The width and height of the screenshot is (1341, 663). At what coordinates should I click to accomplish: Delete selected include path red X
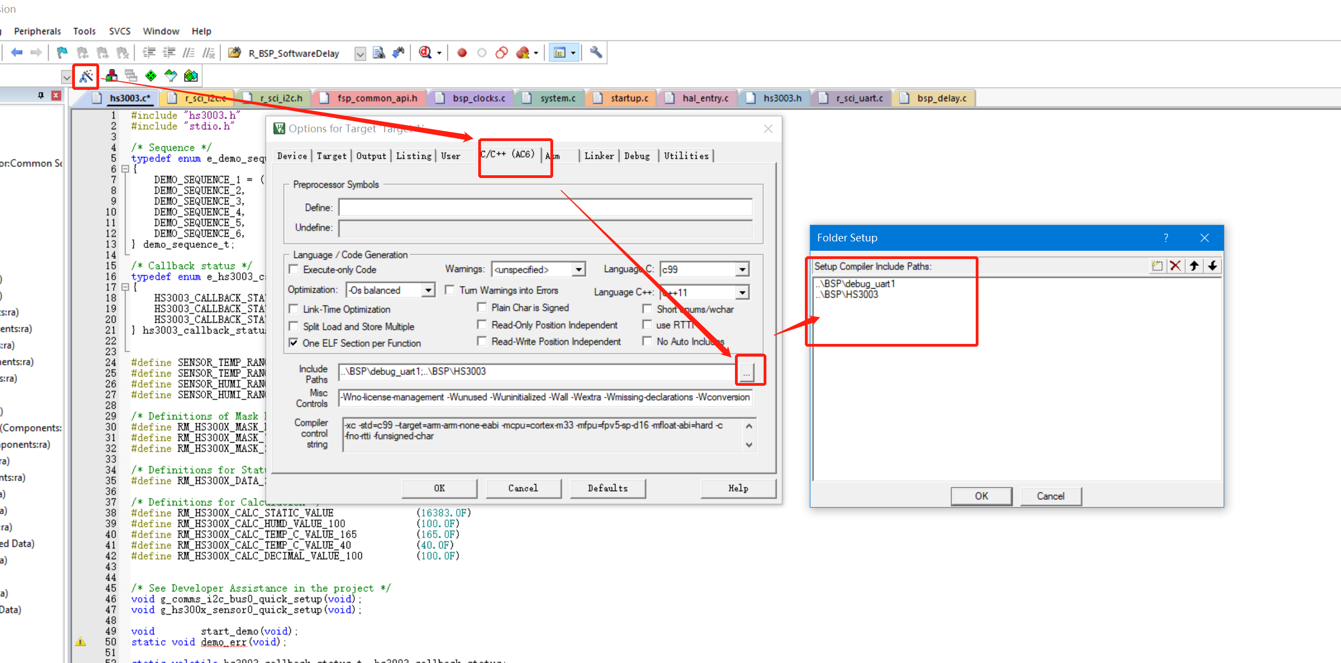[1175, 266]
